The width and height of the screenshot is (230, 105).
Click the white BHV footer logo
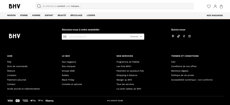pos(15,36)
